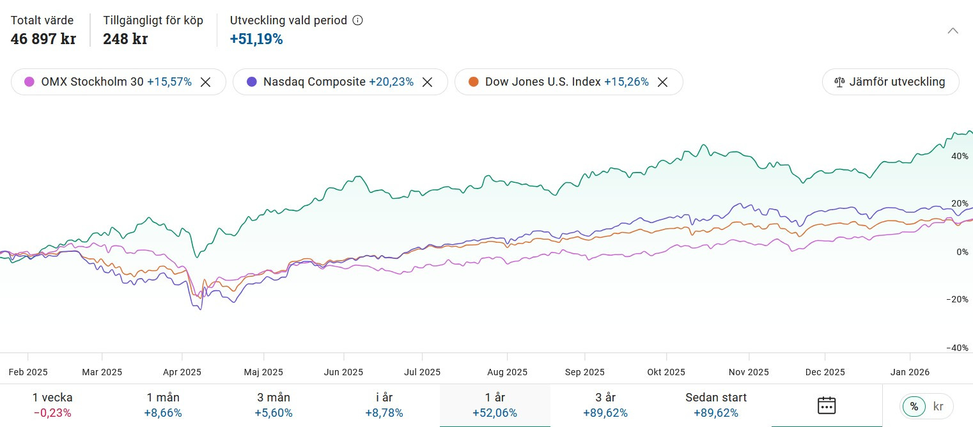This screenshot has width=973, height=427.
Task: Choose the 1 år period tab
Action: click(x=495, y=405)
